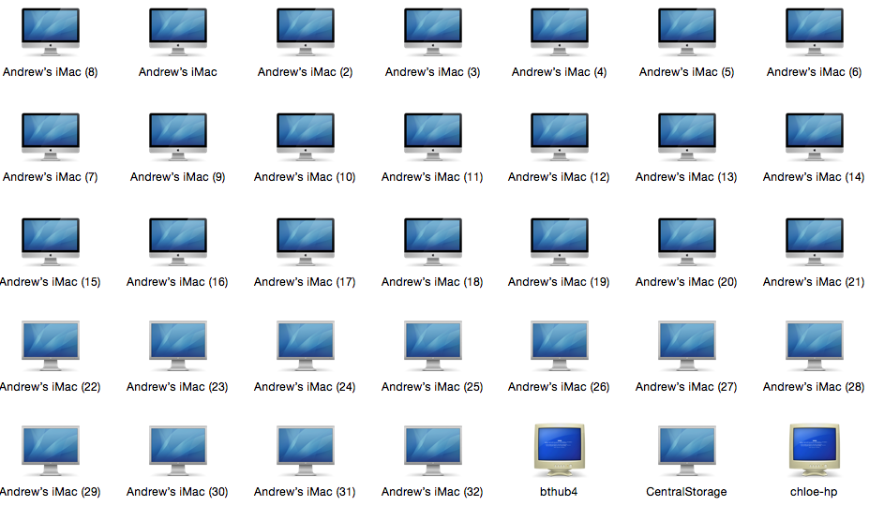
Task: Click the Andrew's iMac (31) display icon
Action: click(306, 450)
